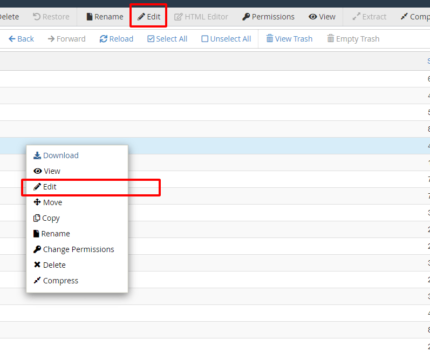Click Unselect All files
The image size is (430, 353).
coord(226,39)
